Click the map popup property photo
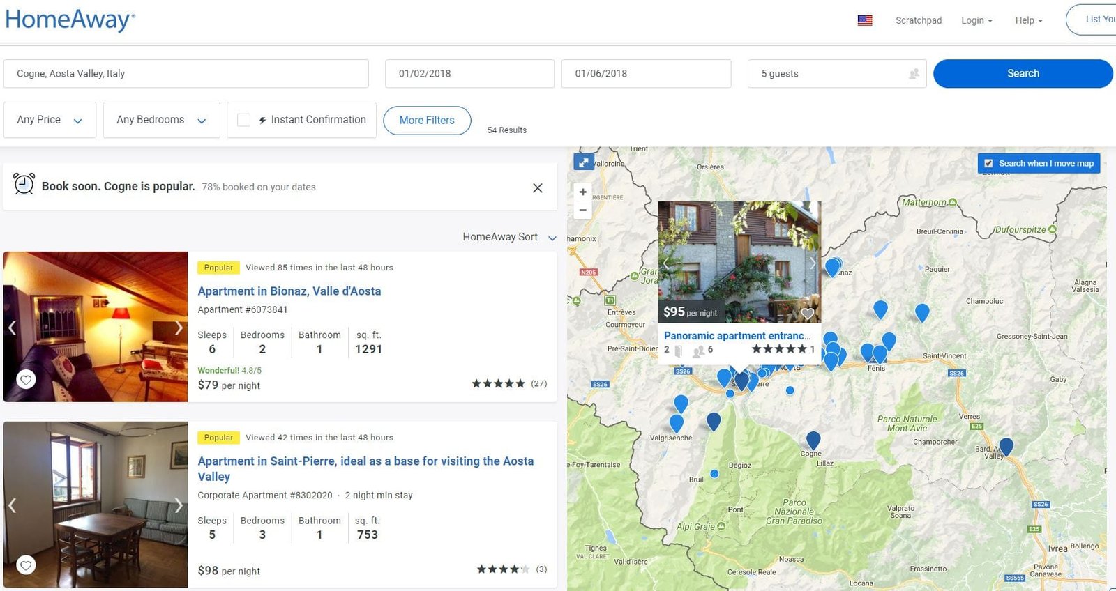This screenshot has height=591, width=1116. click(739, 261)
